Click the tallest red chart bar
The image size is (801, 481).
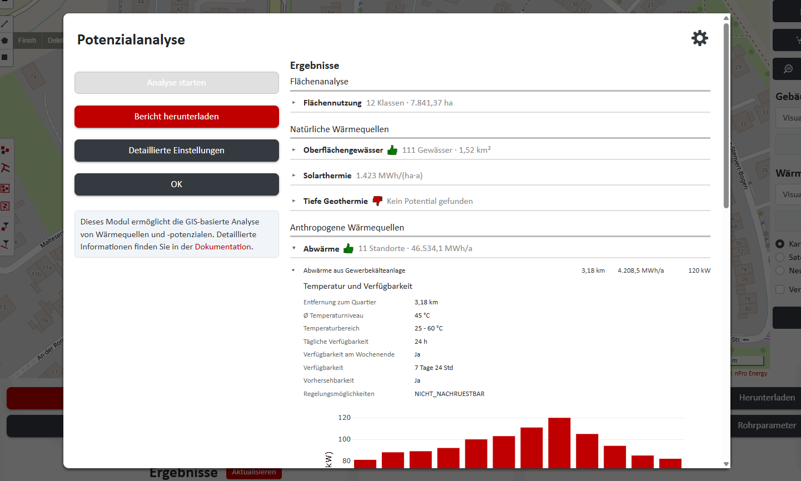559,443
